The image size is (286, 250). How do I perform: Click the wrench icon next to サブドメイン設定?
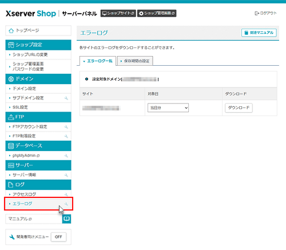[x=66, y=98]
